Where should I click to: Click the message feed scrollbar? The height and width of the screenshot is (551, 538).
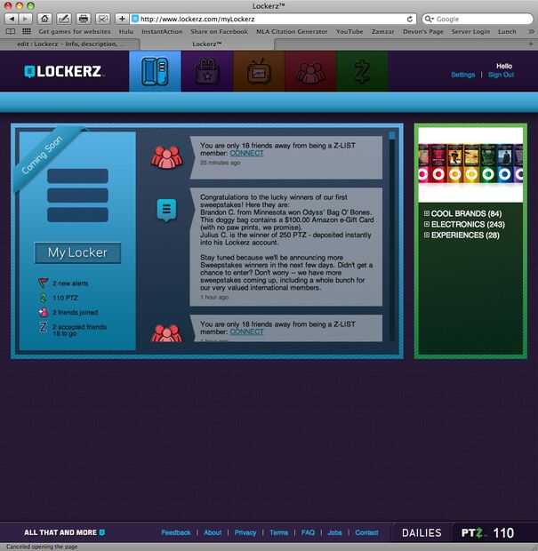[x=392, y=236]
